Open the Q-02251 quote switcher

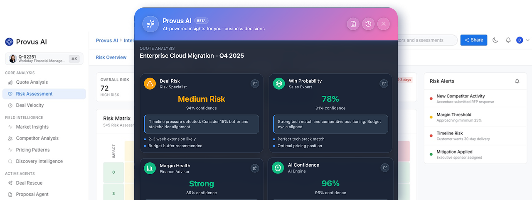tap(44, 59)
